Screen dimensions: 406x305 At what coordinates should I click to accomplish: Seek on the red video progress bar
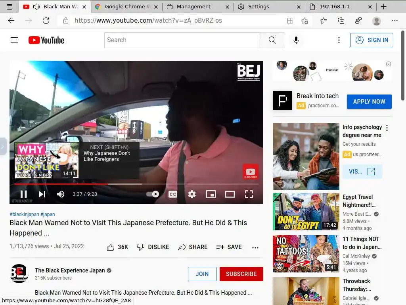click(136, 184)
